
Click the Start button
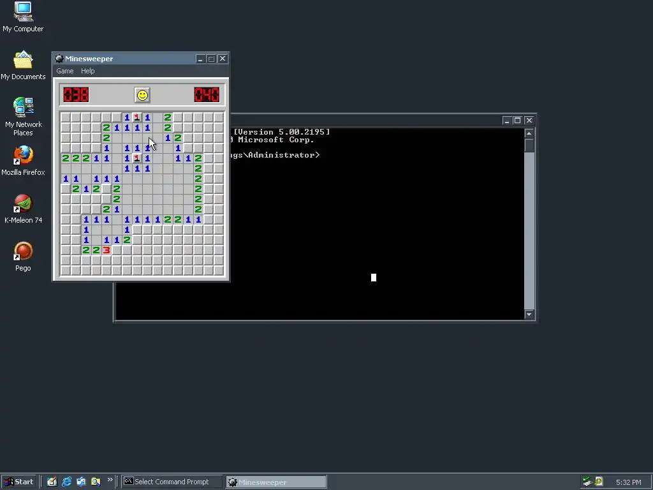(x=18, y=482)
